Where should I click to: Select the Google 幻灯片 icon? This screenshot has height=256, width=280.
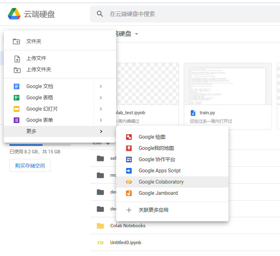(x=16, y=109)
